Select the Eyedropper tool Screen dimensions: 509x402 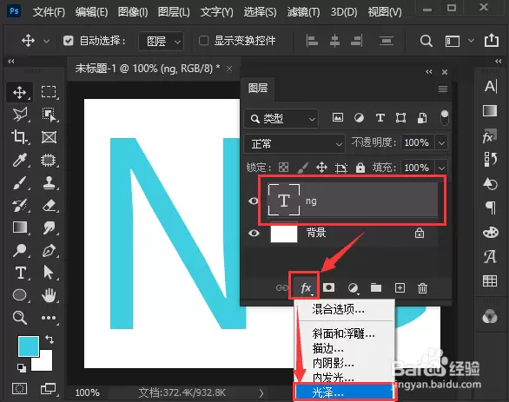[20, 161]
